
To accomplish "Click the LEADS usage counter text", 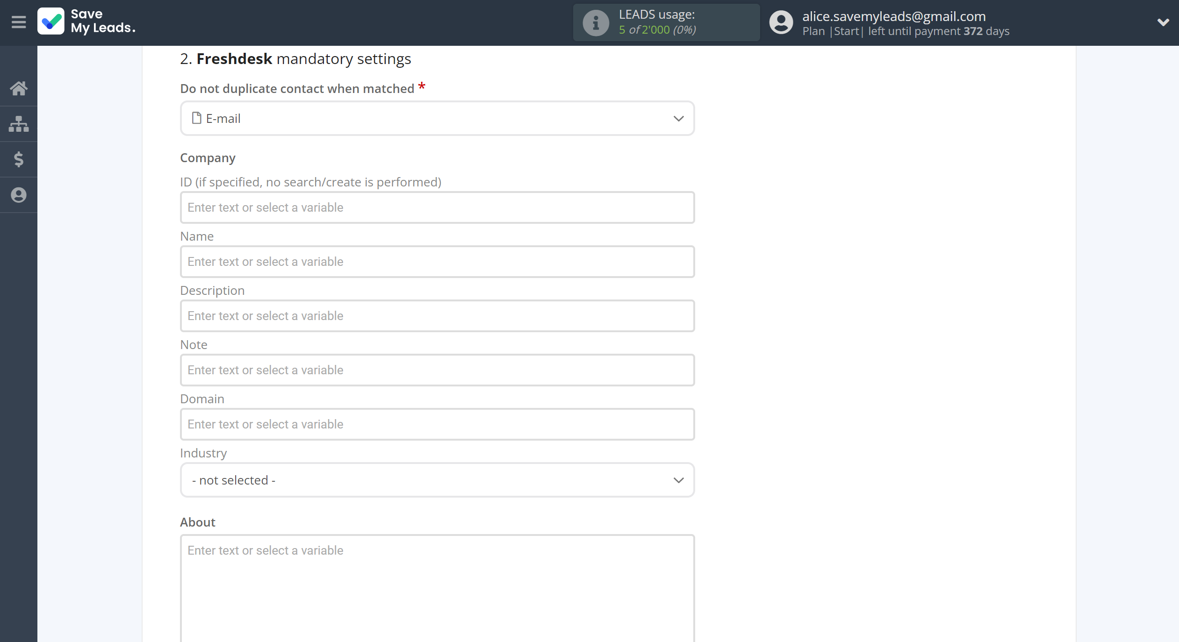I will pyautogui.click(x=657, y=30).
